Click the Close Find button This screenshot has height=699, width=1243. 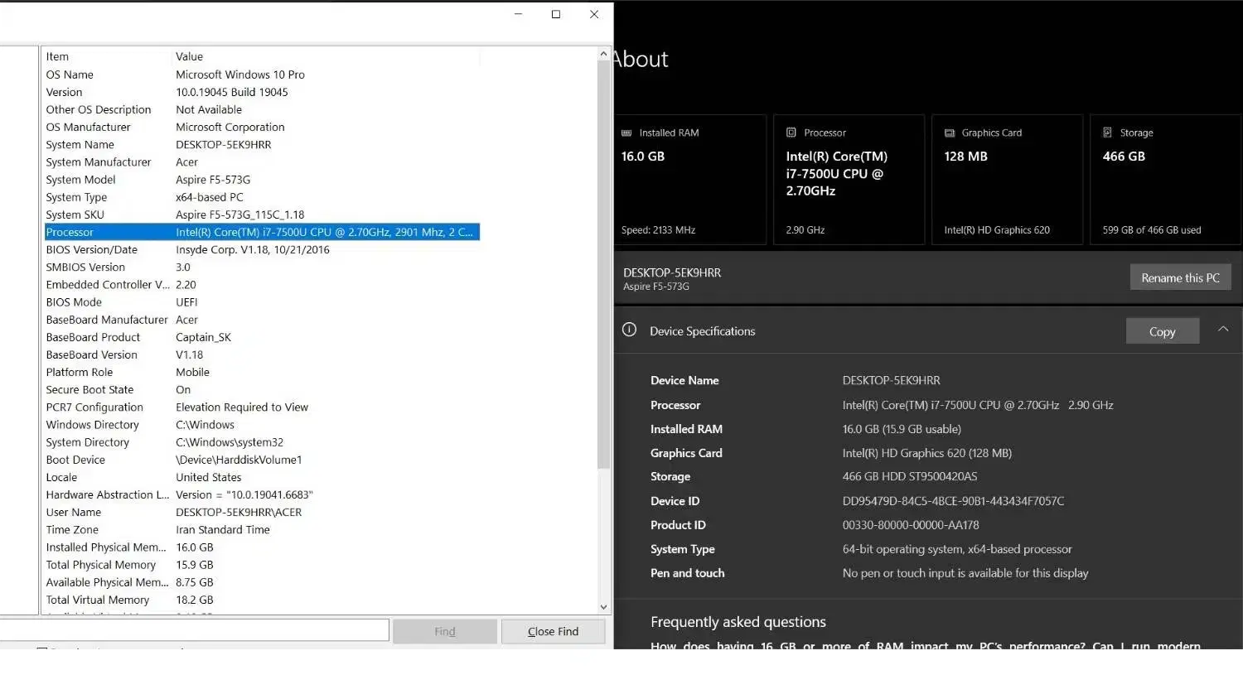(x=554, y=631)
